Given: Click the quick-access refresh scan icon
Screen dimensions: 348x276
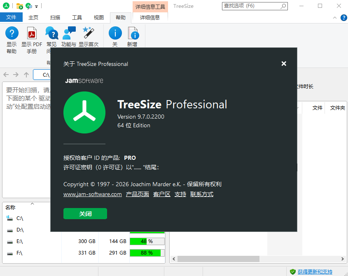Looking at the screenshot, I should click(x=29, y=6).
